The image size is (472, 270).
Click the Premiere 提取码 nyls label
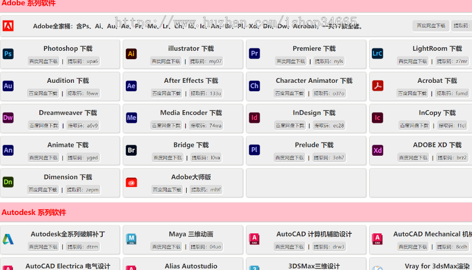coord(329,61)
